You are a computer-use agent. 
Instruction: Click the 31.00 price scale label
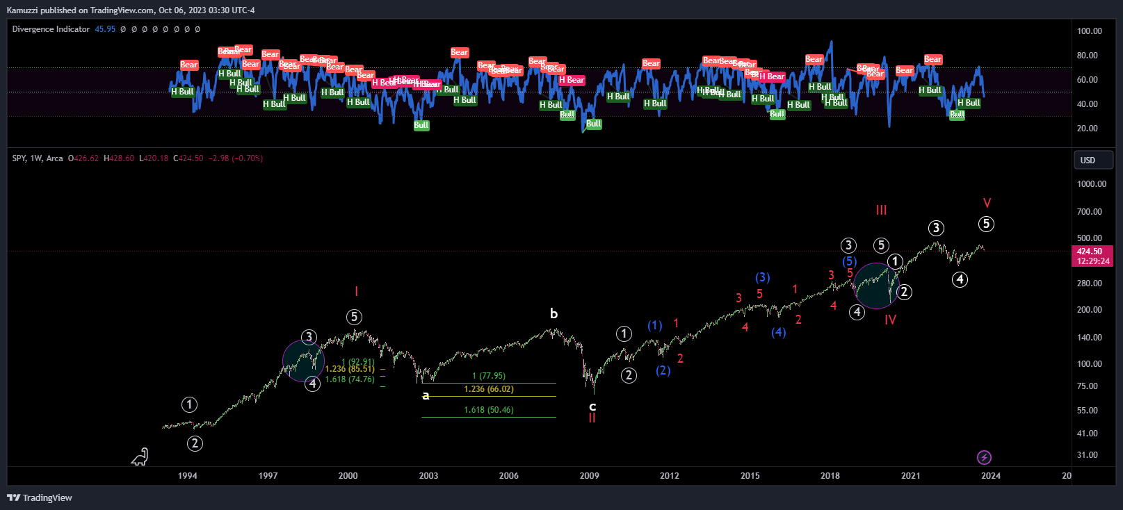pos(1088,455)
